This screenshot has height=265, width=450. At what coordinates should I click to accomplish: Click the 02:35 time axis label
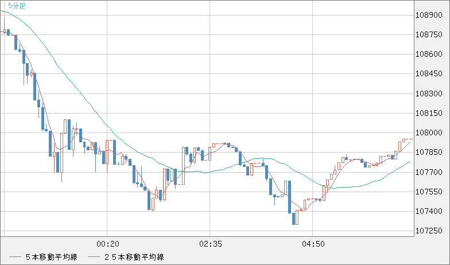(x=210, y=244)
